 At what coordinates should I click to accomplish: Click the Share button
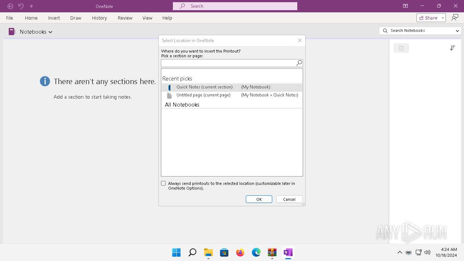[428, 18]
